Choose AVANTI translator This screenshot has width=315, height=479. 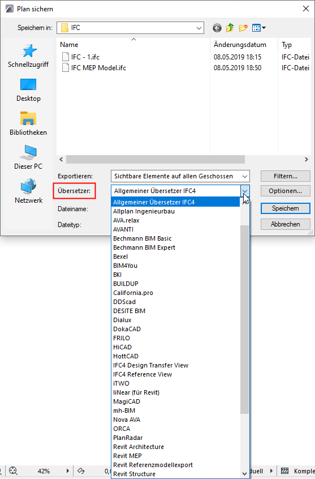[176, 229]
